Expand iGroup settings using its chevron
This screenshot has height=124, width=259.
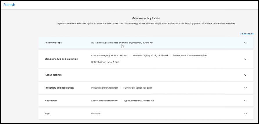pyautogui.click(x=246, y=75)
